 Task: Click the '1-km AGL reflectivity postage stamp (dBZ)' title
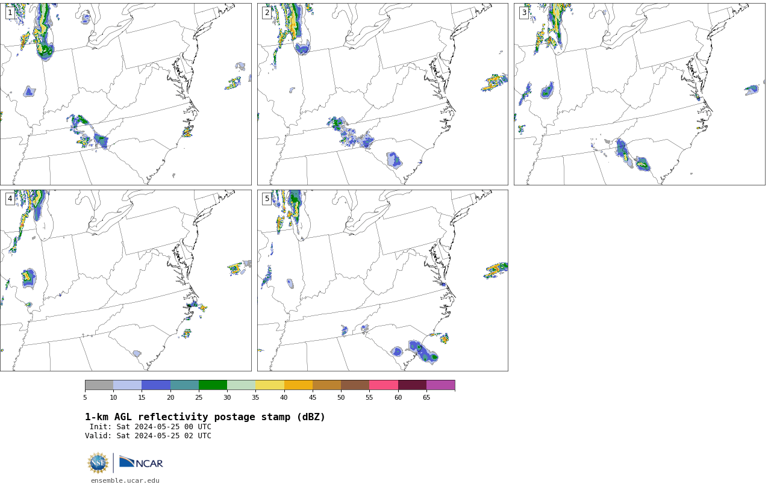click(x=205, y=417)
